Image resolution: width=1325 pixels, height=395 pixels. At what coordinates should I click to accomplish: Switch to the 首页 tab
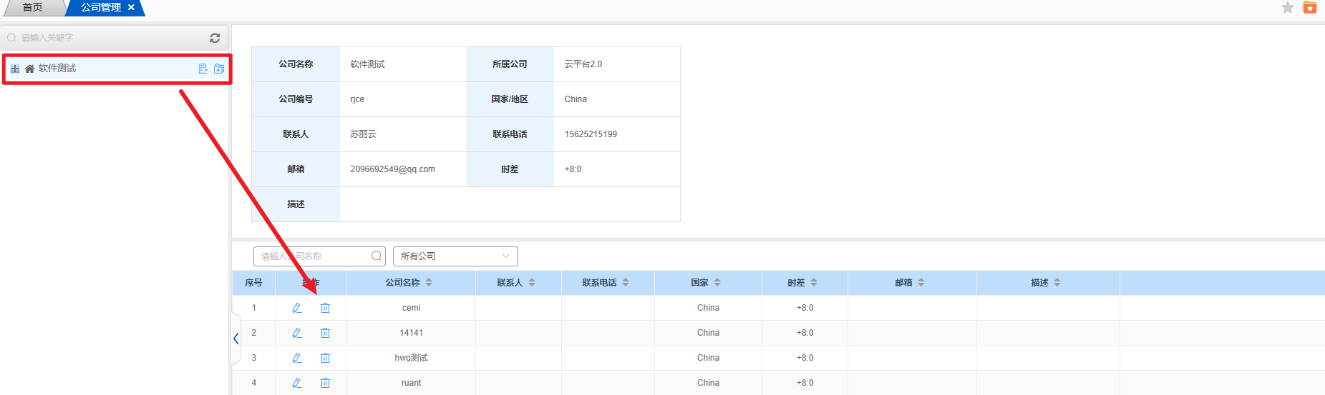[33, 8]
